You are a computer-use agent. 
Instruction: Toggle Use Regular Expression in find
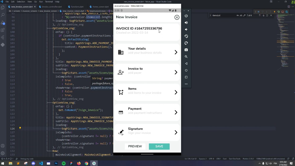(x=244, y=15)
